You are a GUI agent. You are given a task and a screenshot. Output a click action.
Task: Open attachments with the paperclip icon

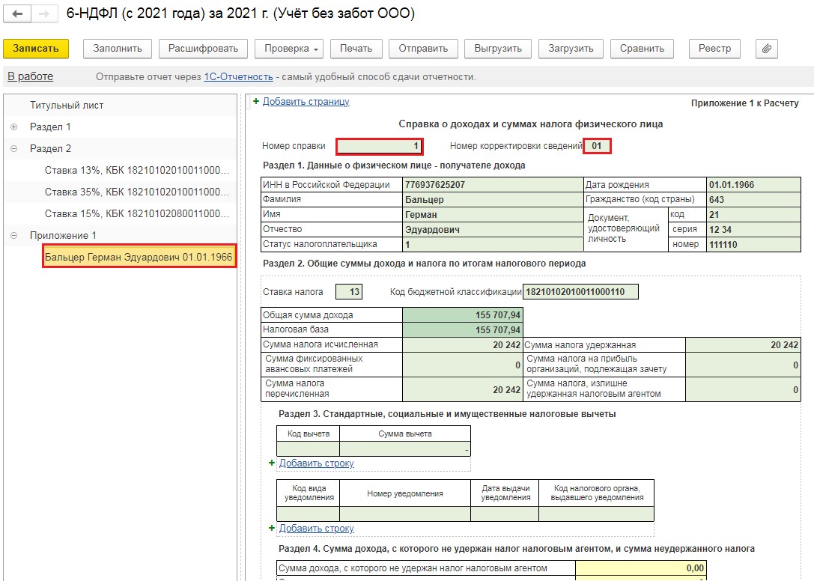766,49
